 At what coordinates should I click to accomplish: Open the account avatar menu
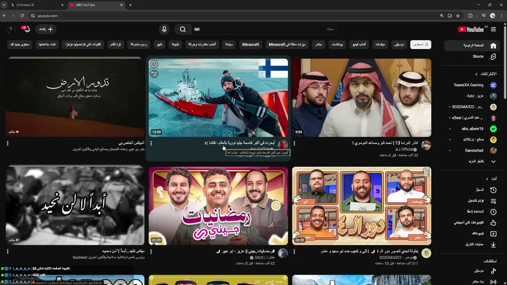[x=11, y=29]
